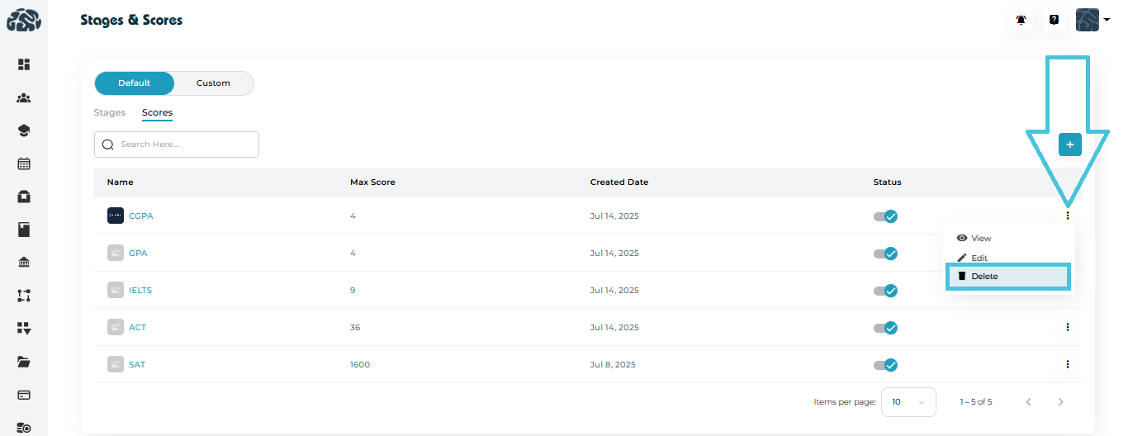1128x436 pixels.
Task: Click the plus button to add score
Action: pos(1069,145)
